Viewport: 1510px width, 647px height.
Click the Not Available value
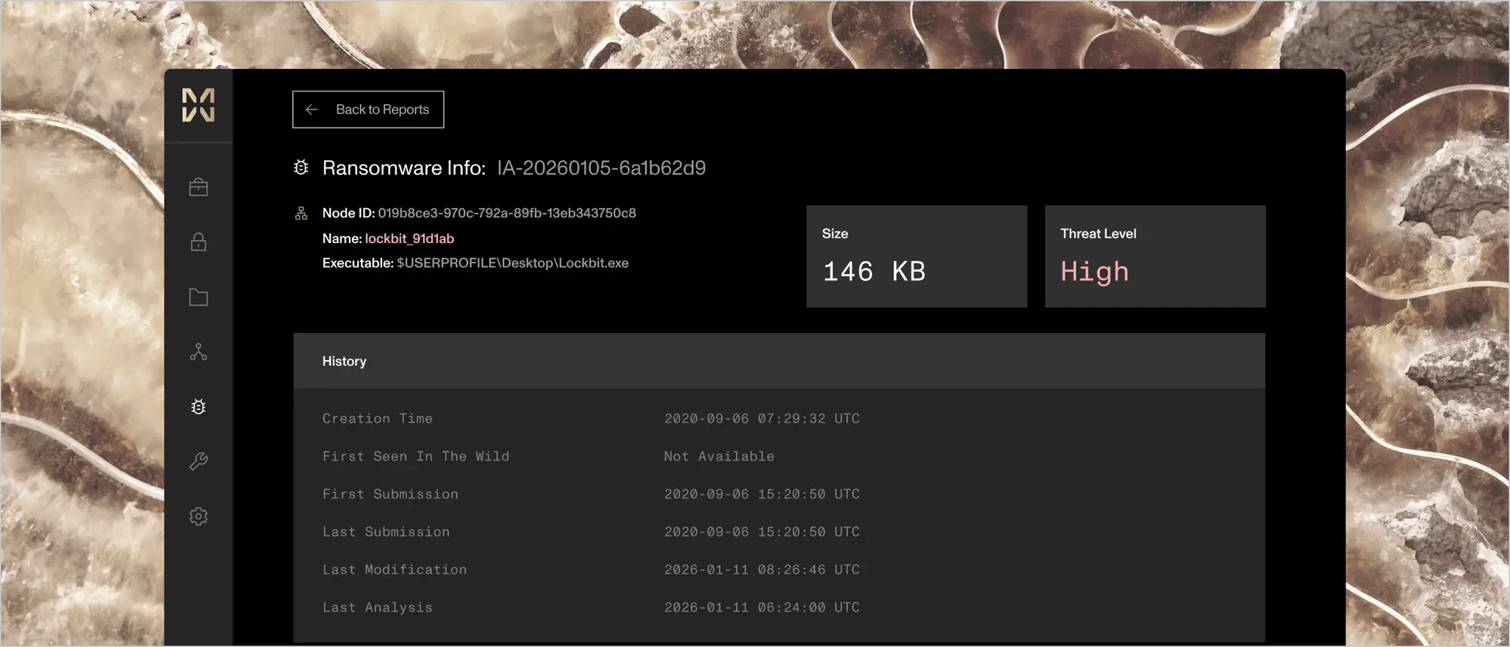(719, 456)
